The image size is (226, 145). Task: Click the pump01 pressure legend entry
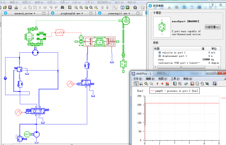(174, 91)
